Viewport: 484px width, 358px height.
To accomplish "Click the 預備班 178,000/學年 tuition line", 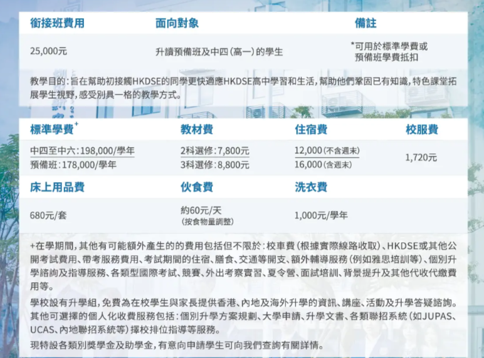I will pos(73,164).
